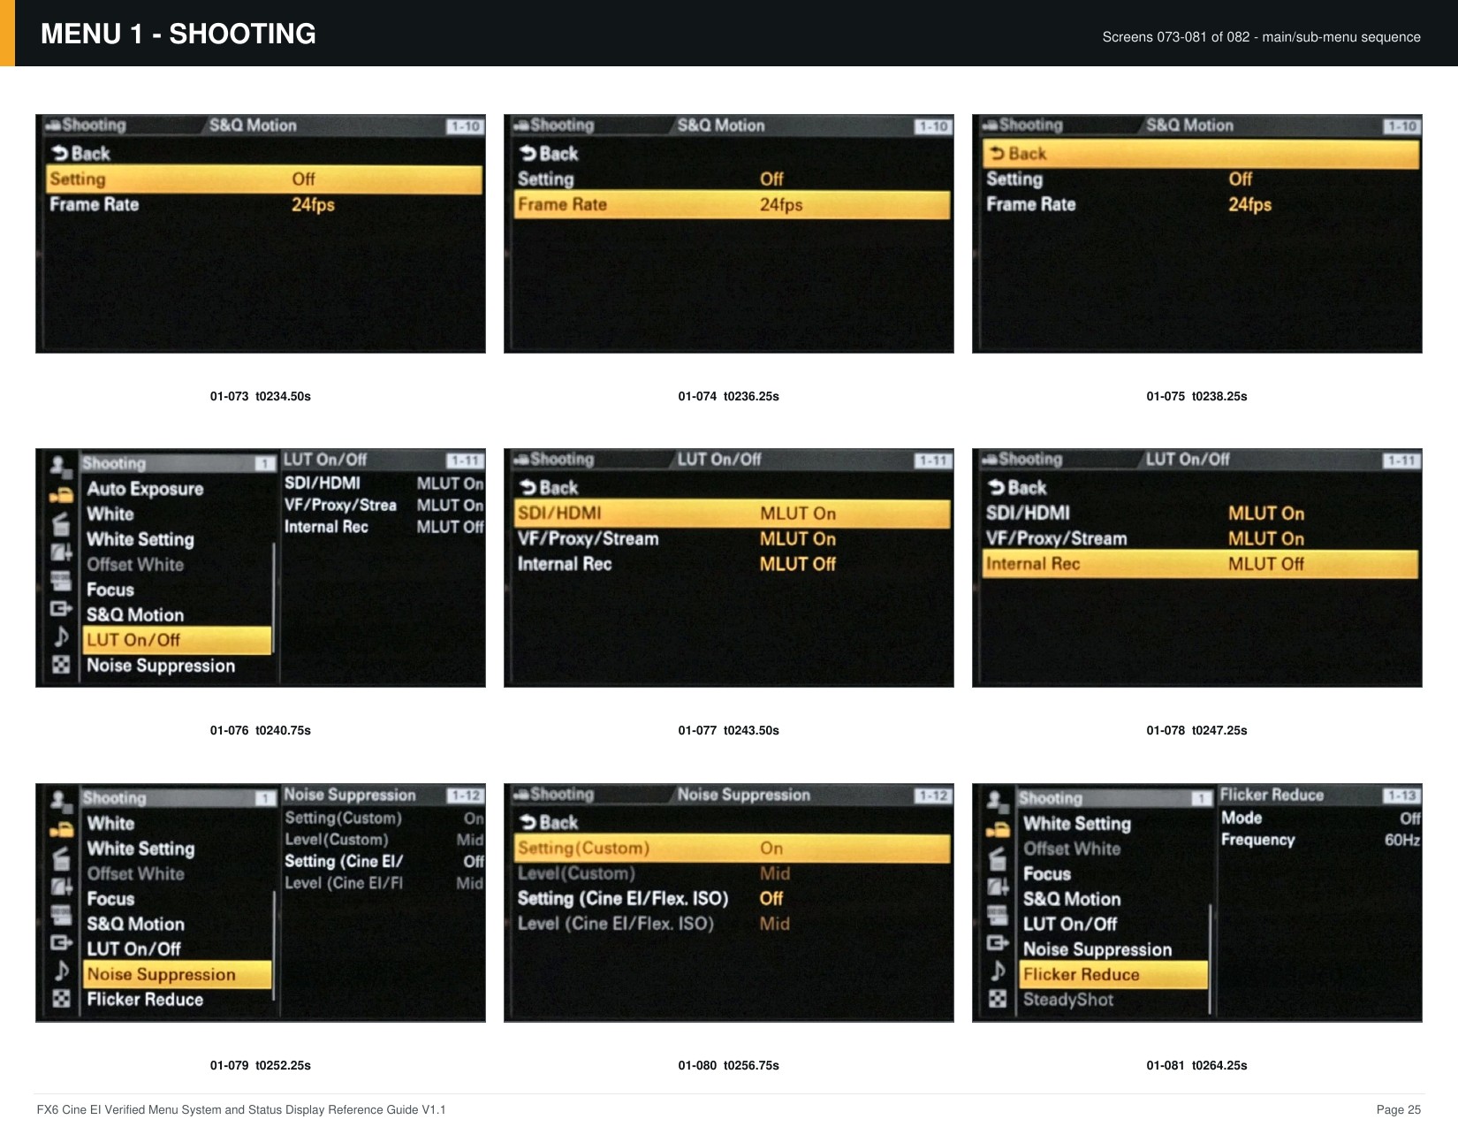Image resolution: width=1458 pixels, height=1127 pixels.
Task: Click Back in screen 01-077
Action: [x=550, y=488]
